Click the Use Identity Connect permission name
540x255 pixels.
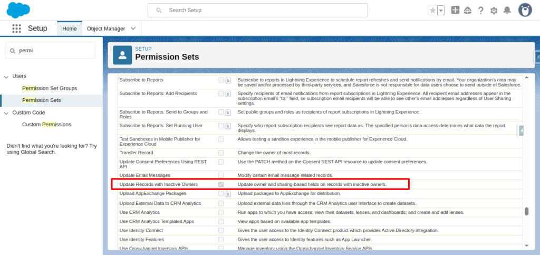pyautogui.click(x=141, y=230)
